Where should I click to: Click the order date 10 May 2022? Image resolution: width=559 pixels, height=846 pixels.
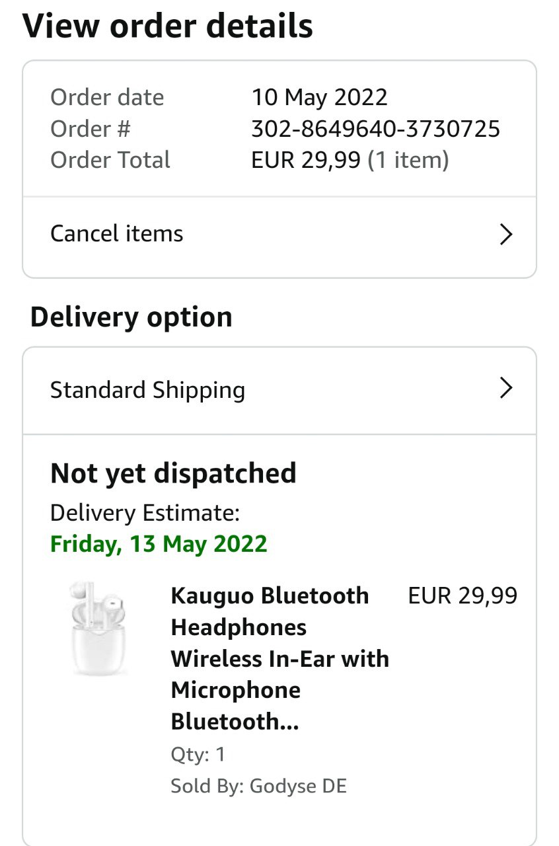click(x=319, y=98)
